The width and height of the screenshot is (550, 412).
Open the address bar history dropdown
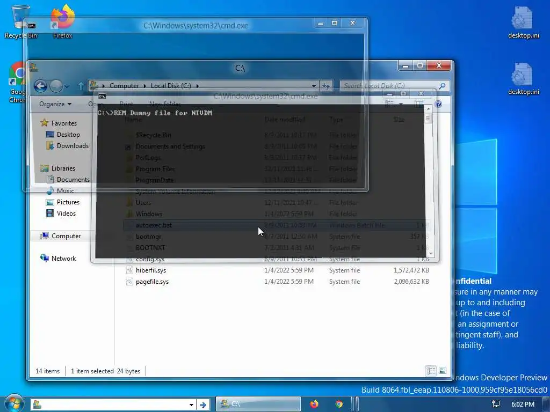coord(314,85)
